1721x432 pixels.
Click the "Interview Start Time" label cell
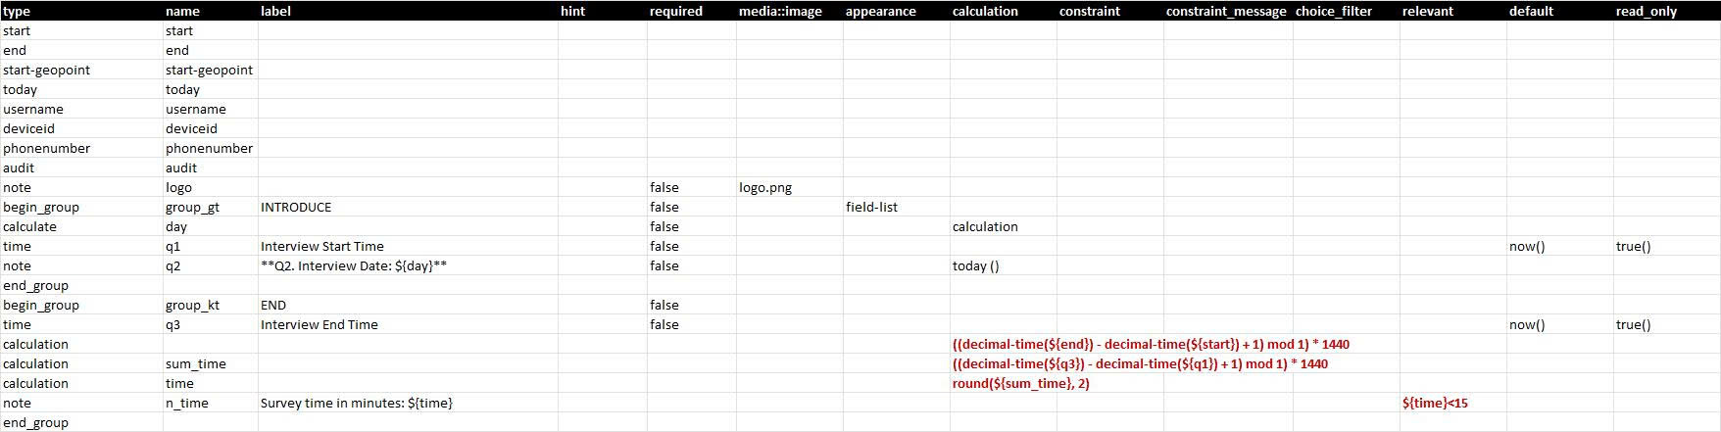(x=322, y=246)
